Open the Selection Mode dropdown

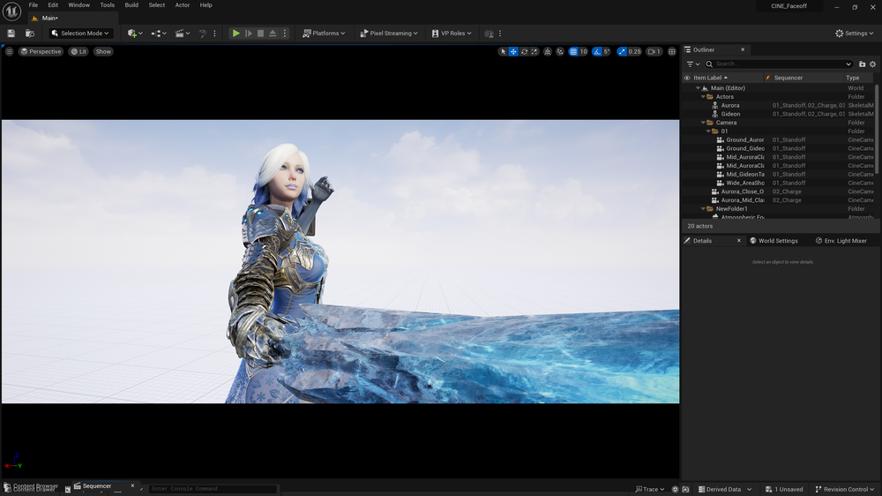point(80,34)
